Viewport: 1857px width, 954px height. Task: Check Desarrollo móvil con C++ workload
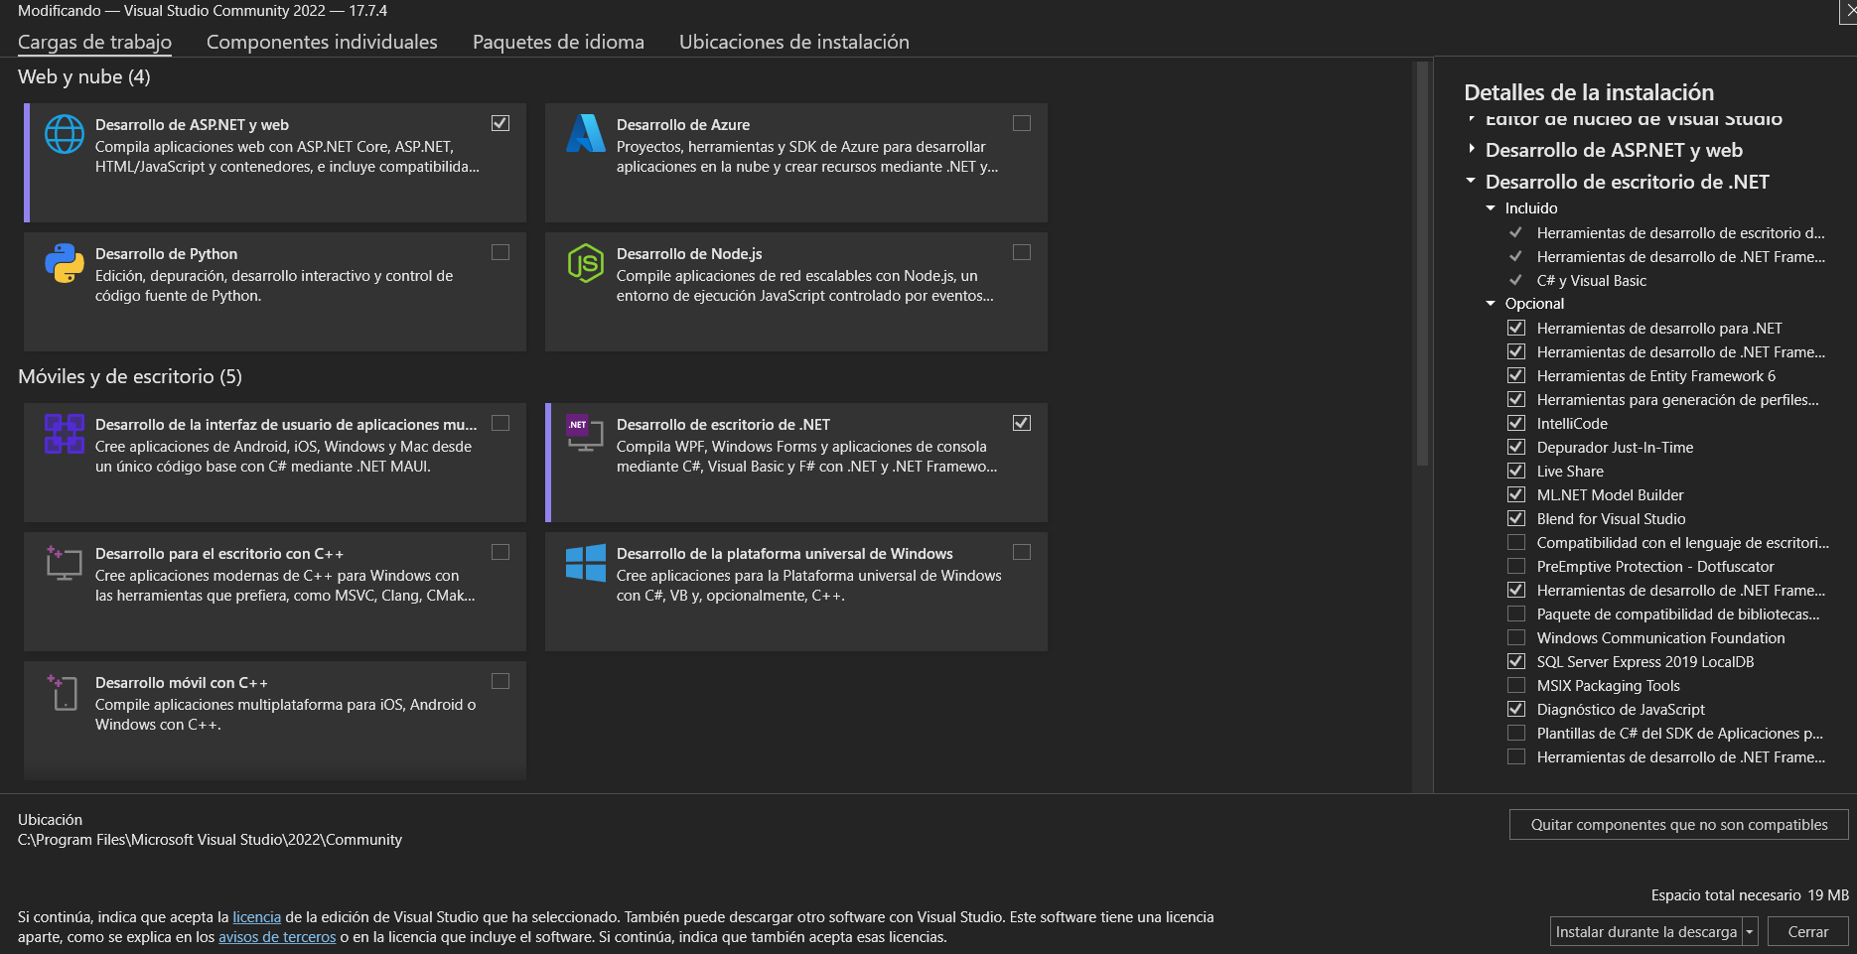coord(500,681)
